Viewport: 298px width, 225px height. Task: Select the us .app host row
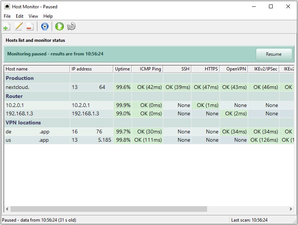[149, 140]
